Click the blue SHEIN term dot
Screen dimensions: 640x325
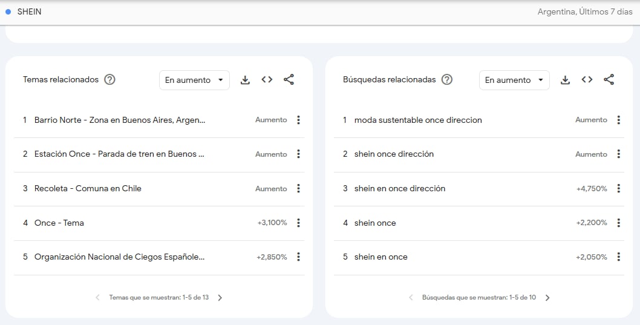(x=8, y=12)
